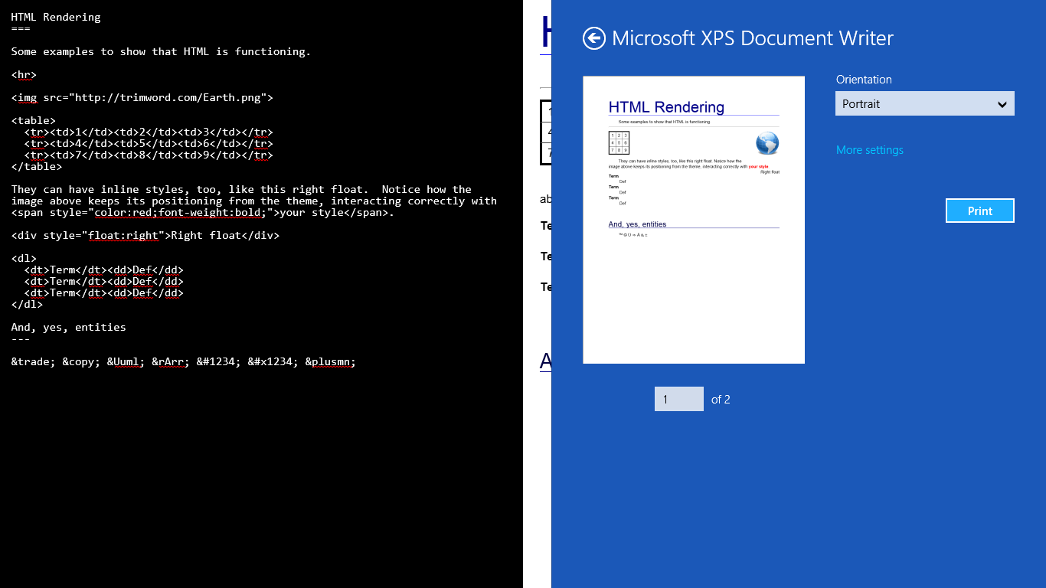The width and height of the screenshot is (1046, 588).
Task: Click the &trade; entities line in the editor
Action: pos(183,362)
